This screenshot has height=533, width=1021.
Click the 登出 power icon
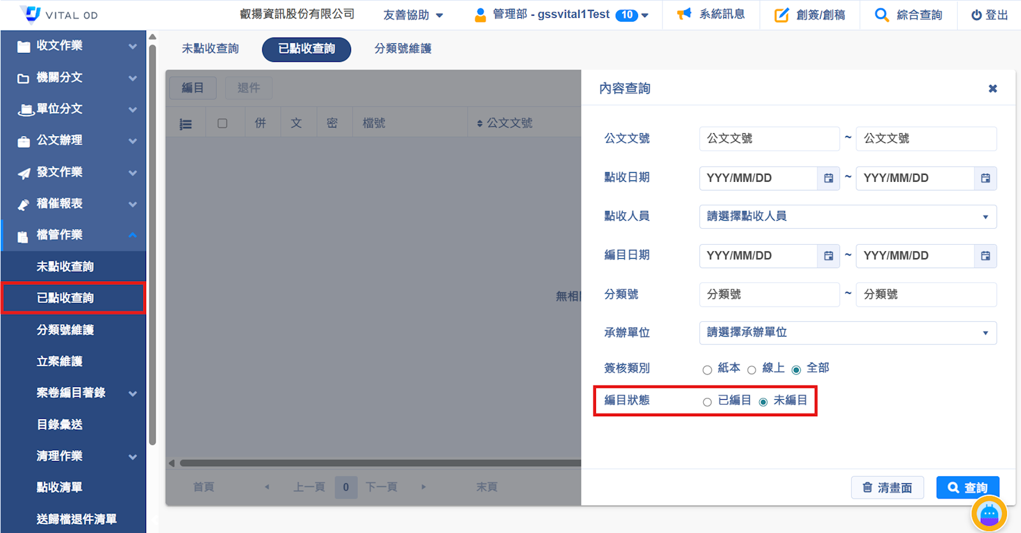pos(976,15)
